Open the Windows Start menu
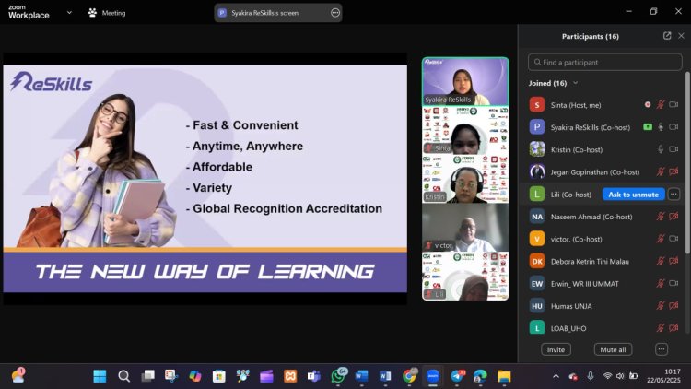The width and height of the screenshot is (691, 389). (x=100, y=376)
